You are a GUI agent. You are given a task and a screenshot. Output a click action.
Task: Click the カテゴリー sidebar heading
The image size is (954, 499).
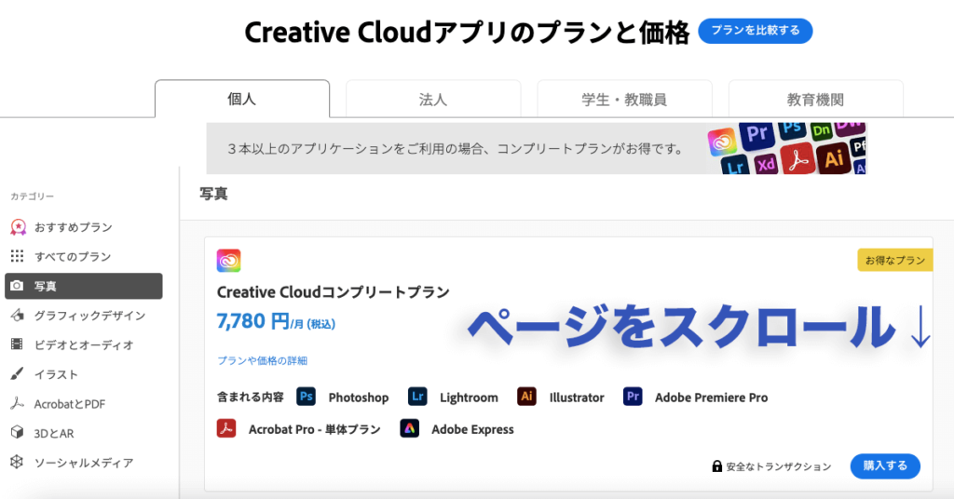point(33,196)
